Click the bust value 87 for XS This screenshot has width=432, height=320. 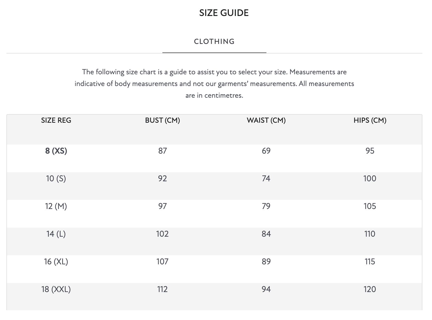pyautogui.click(x=162, y=151)
